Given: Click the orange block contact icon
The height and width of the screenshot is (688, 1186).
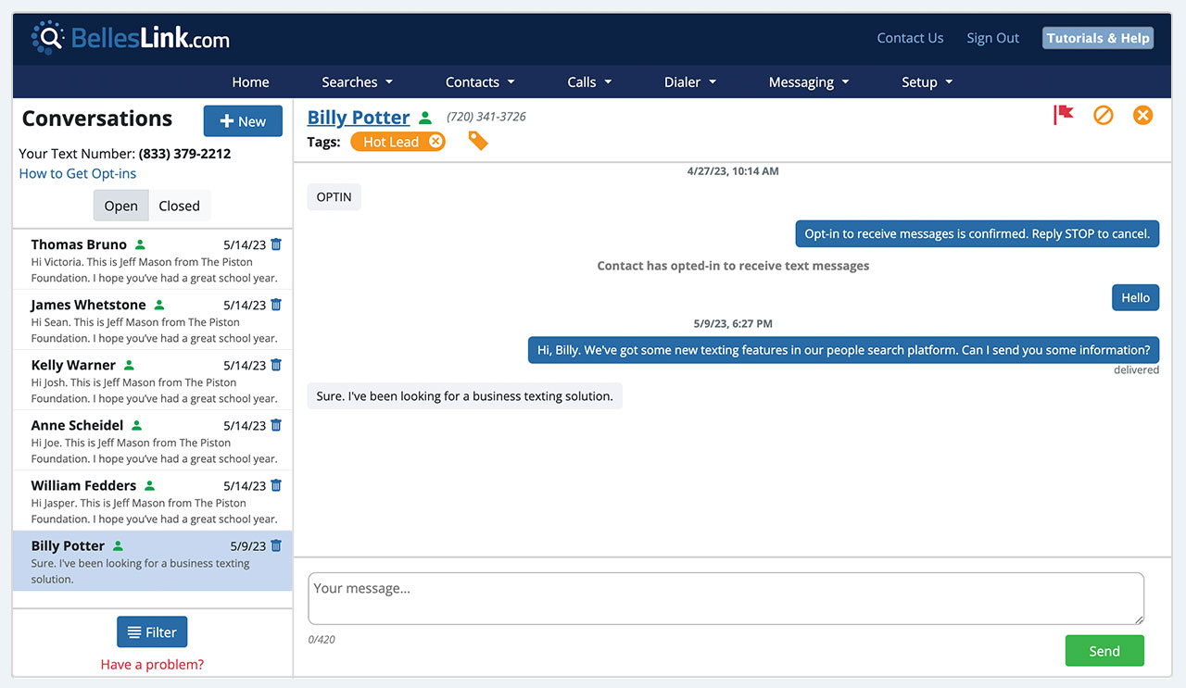Looking at the screenshot, I should click(1103, 115).
